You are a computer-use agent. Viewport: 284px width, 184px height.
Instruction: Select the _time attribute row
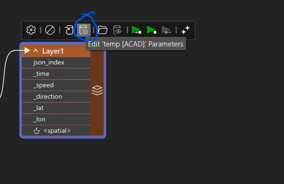(56, 74)
